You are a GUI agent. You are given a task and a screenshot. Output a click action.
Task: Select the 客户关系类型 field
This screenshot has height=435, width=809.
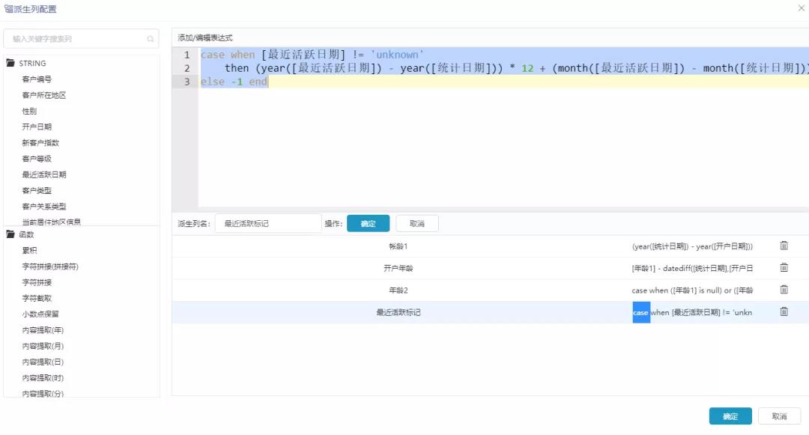[44, 206]
